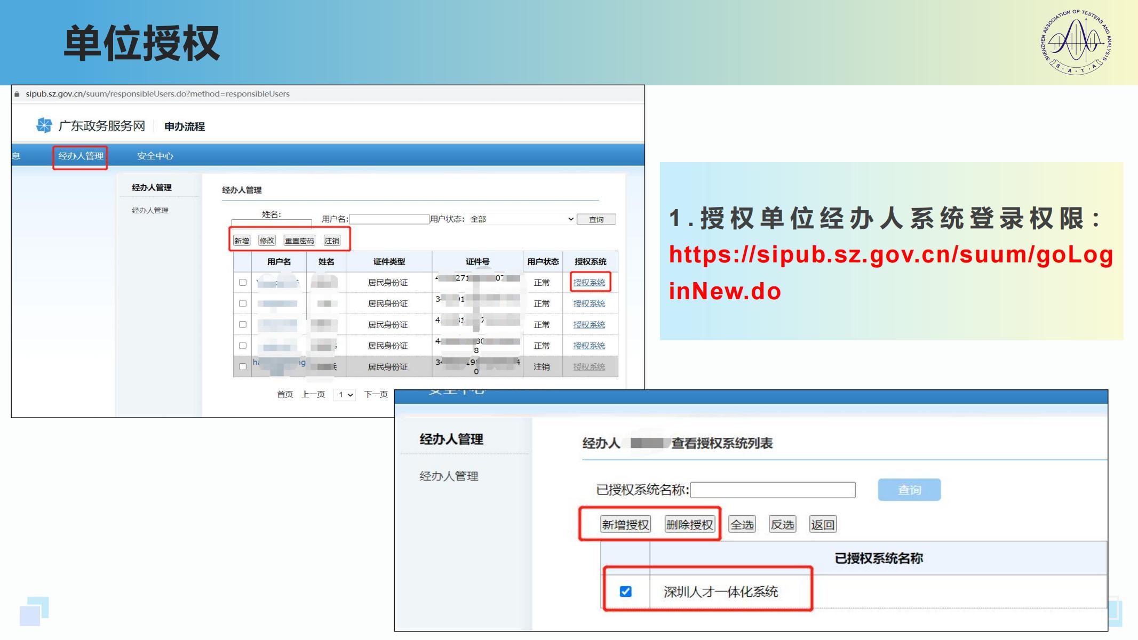Open 授权系统 link in second row

coord(589,303)
